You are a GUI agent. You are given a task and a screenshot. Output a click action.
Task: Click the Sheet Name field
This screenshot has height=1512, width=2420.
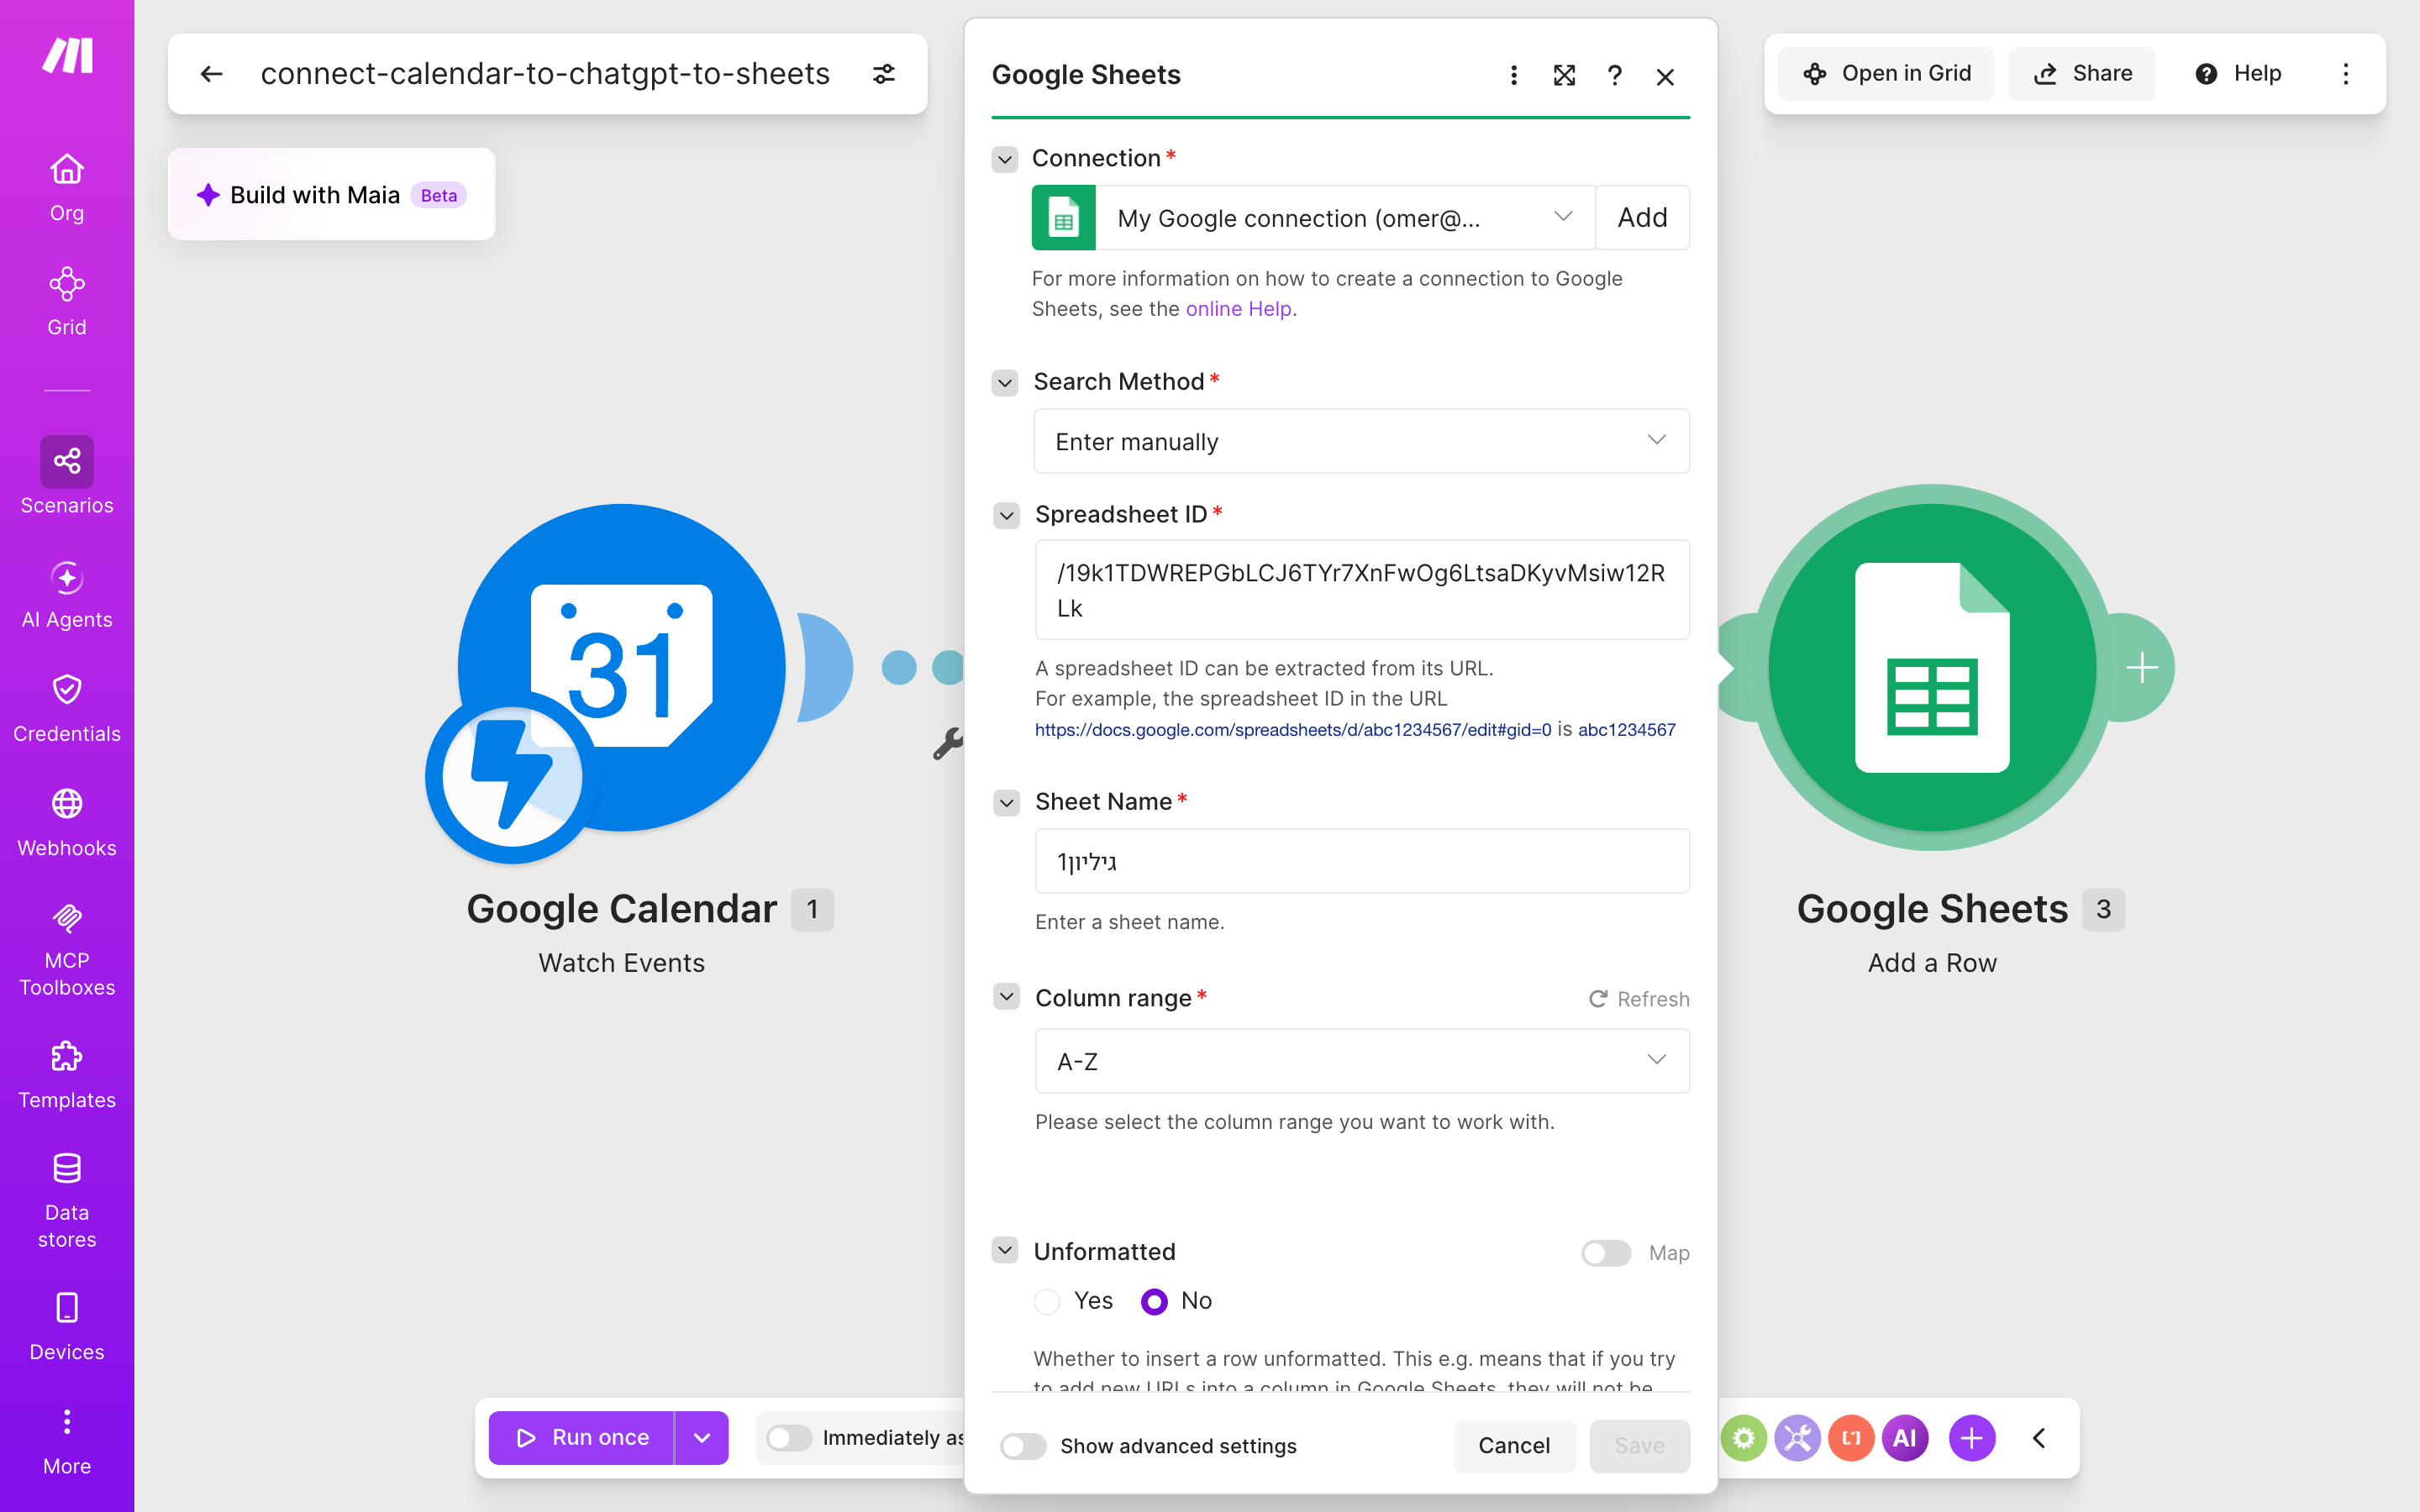[x=1362, y=861]
